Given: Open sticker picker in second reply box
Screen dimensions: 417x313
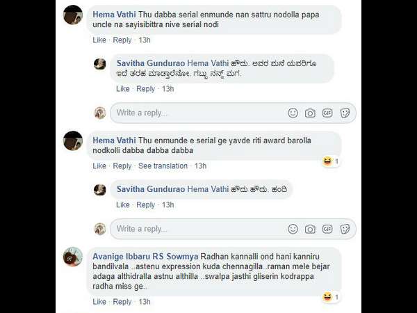Looking at the screenshot, I should pos(345,229).
